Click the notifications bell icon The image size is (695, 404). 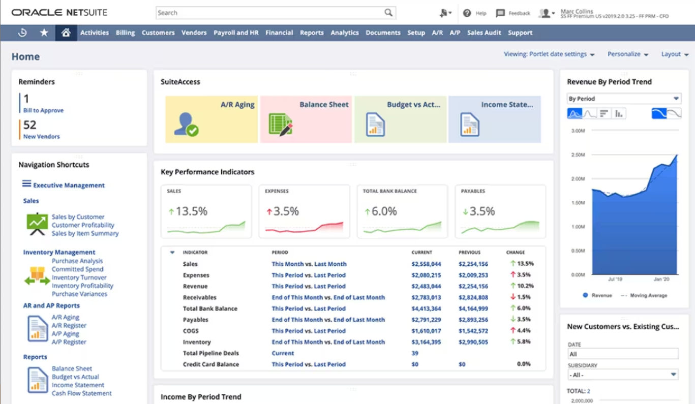point(442,12)
